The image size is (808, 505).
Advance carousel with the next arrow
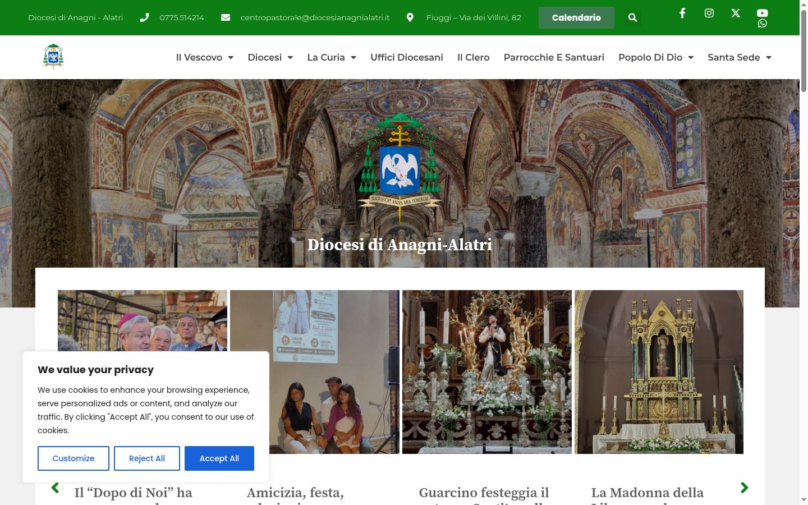tap(745, 488)
